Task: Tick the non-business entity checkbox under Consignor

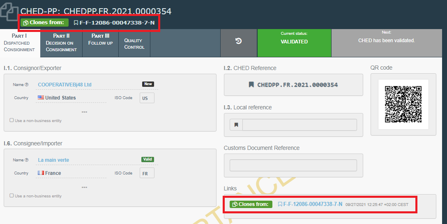Action: 12,120
